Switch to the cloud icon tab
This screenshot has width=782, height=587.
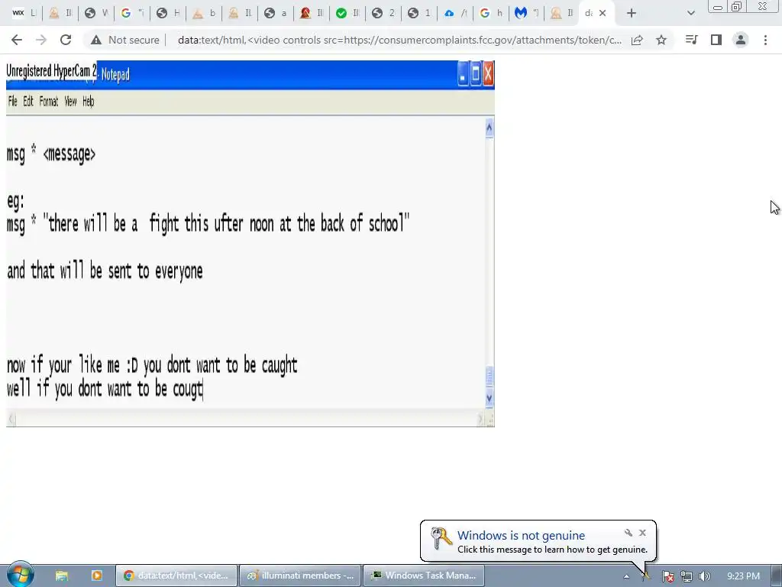pos(455,13)
